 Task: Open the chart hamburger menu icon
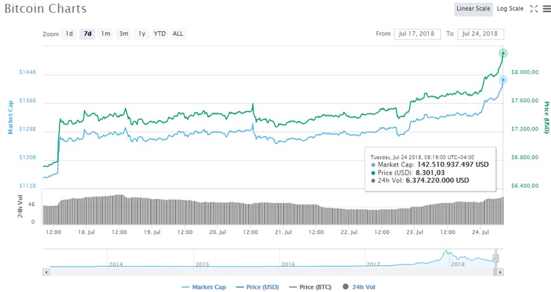click(x=547, y=9)
